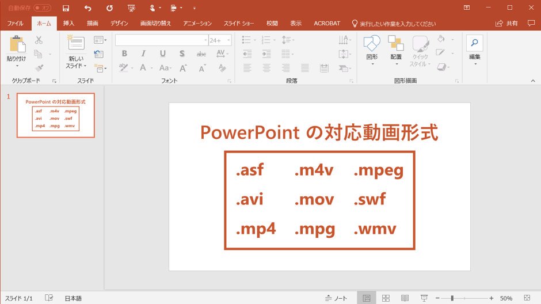This screenshot has height=304, width=541.
Task: Click the slide title text
Action: point(319,132)
